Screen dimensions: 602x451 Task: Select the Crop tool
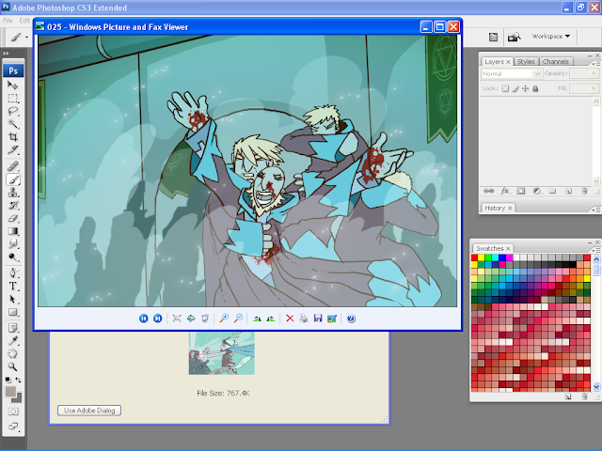pos(12,137)
